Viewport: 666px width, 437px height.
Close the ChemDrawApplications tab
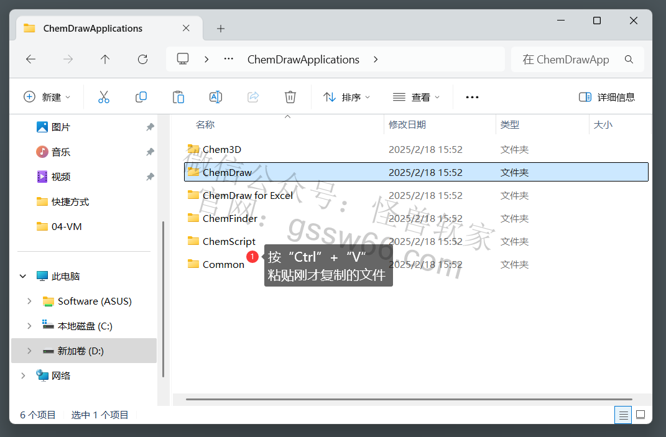[x=186, y=28]
